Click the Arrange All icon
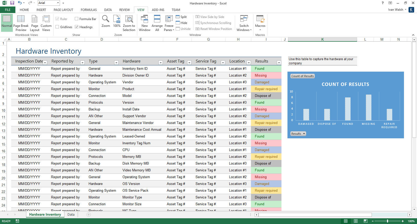This screenshot has width=417, height=224. (157, 20)
